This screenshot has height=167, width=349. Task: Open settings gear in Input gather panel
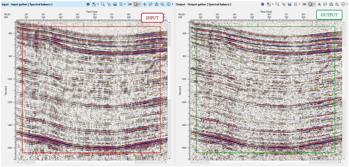pyautogui.click(x=88, y=4)
